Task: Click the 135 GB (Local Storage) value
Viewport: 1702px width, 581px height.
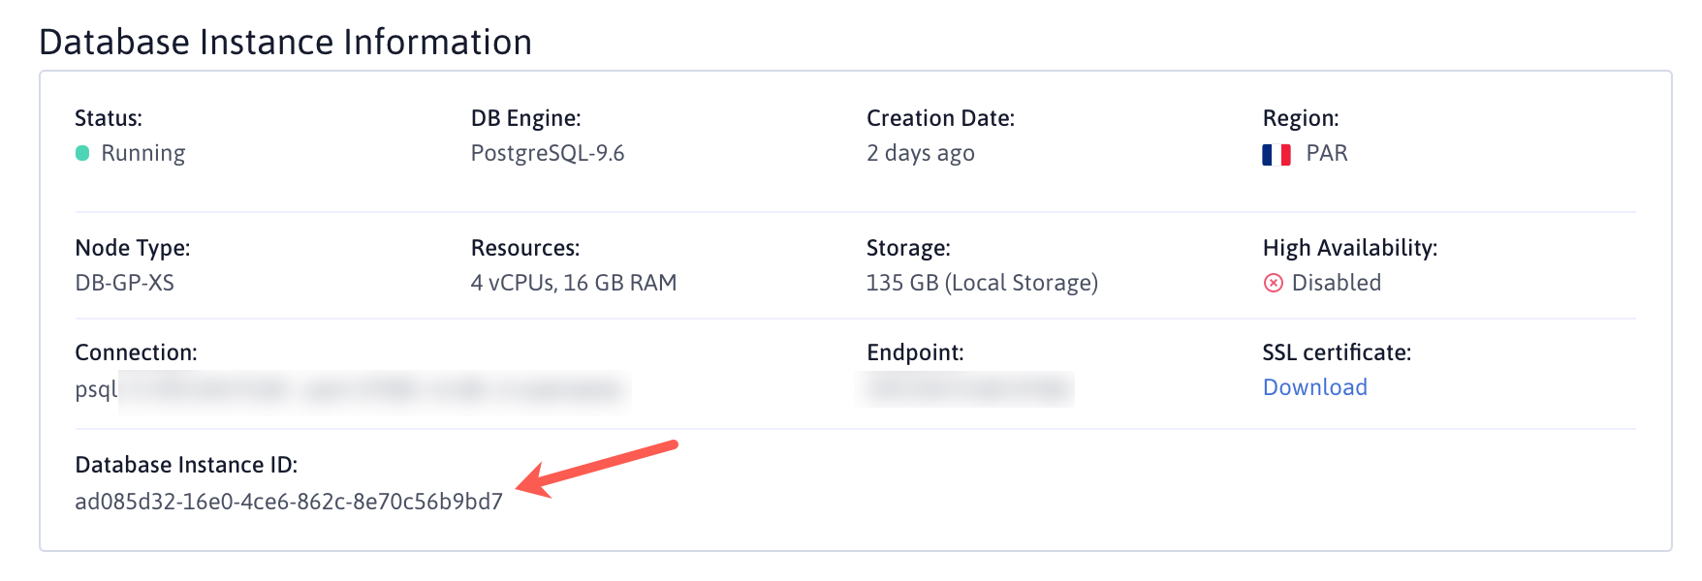Action: point(982,283)
